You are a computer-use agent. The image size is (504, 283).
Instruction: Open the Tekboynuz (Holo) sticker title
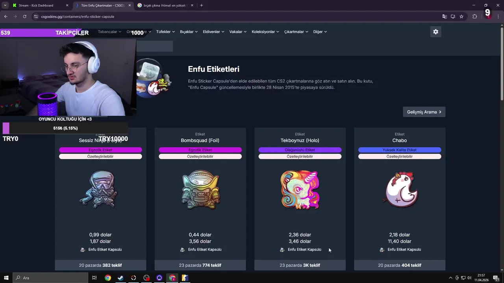click(x=300, y=140)
